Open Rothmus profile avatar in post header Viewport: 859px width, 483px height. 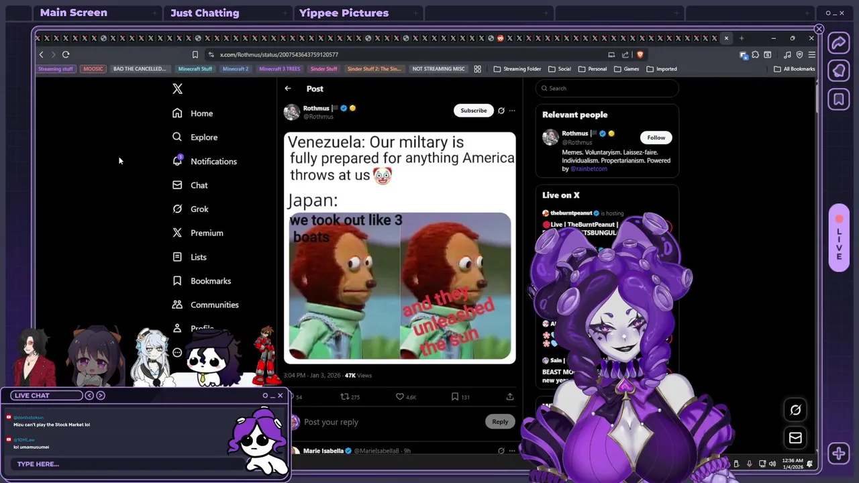coord(292,112)
